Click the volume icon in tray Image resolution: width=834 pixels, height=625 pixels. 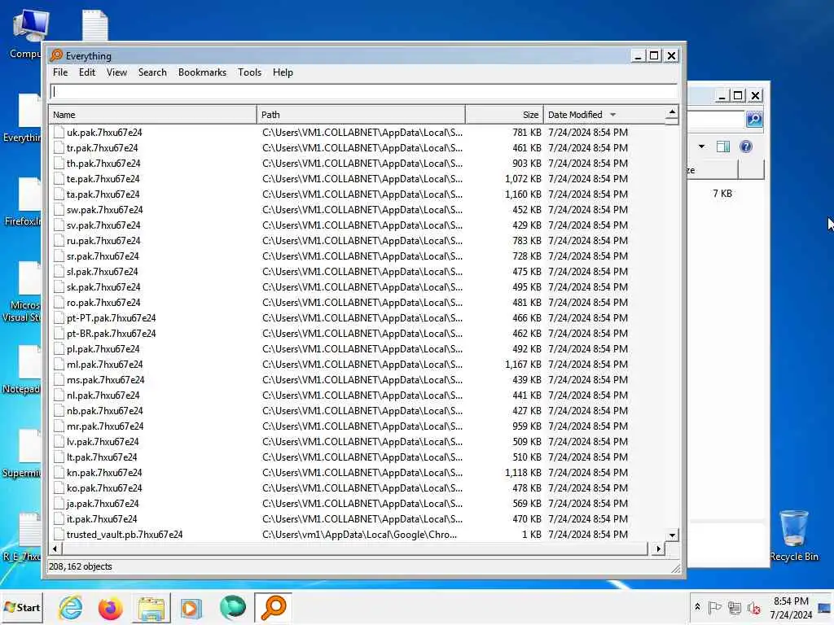coord(753,607)
